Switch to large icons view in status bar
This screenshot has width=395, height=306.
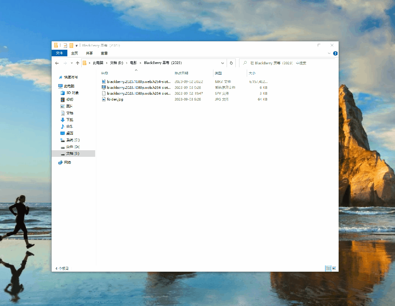point(334,268)
